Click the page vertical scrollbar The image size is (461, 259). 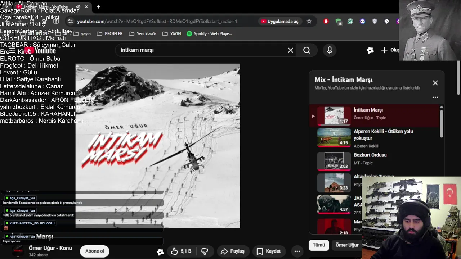click(458, 77)
